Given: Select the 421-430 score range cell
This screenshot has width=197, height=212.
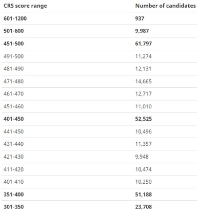Looking at the screenshot, I should pos(13,157).
